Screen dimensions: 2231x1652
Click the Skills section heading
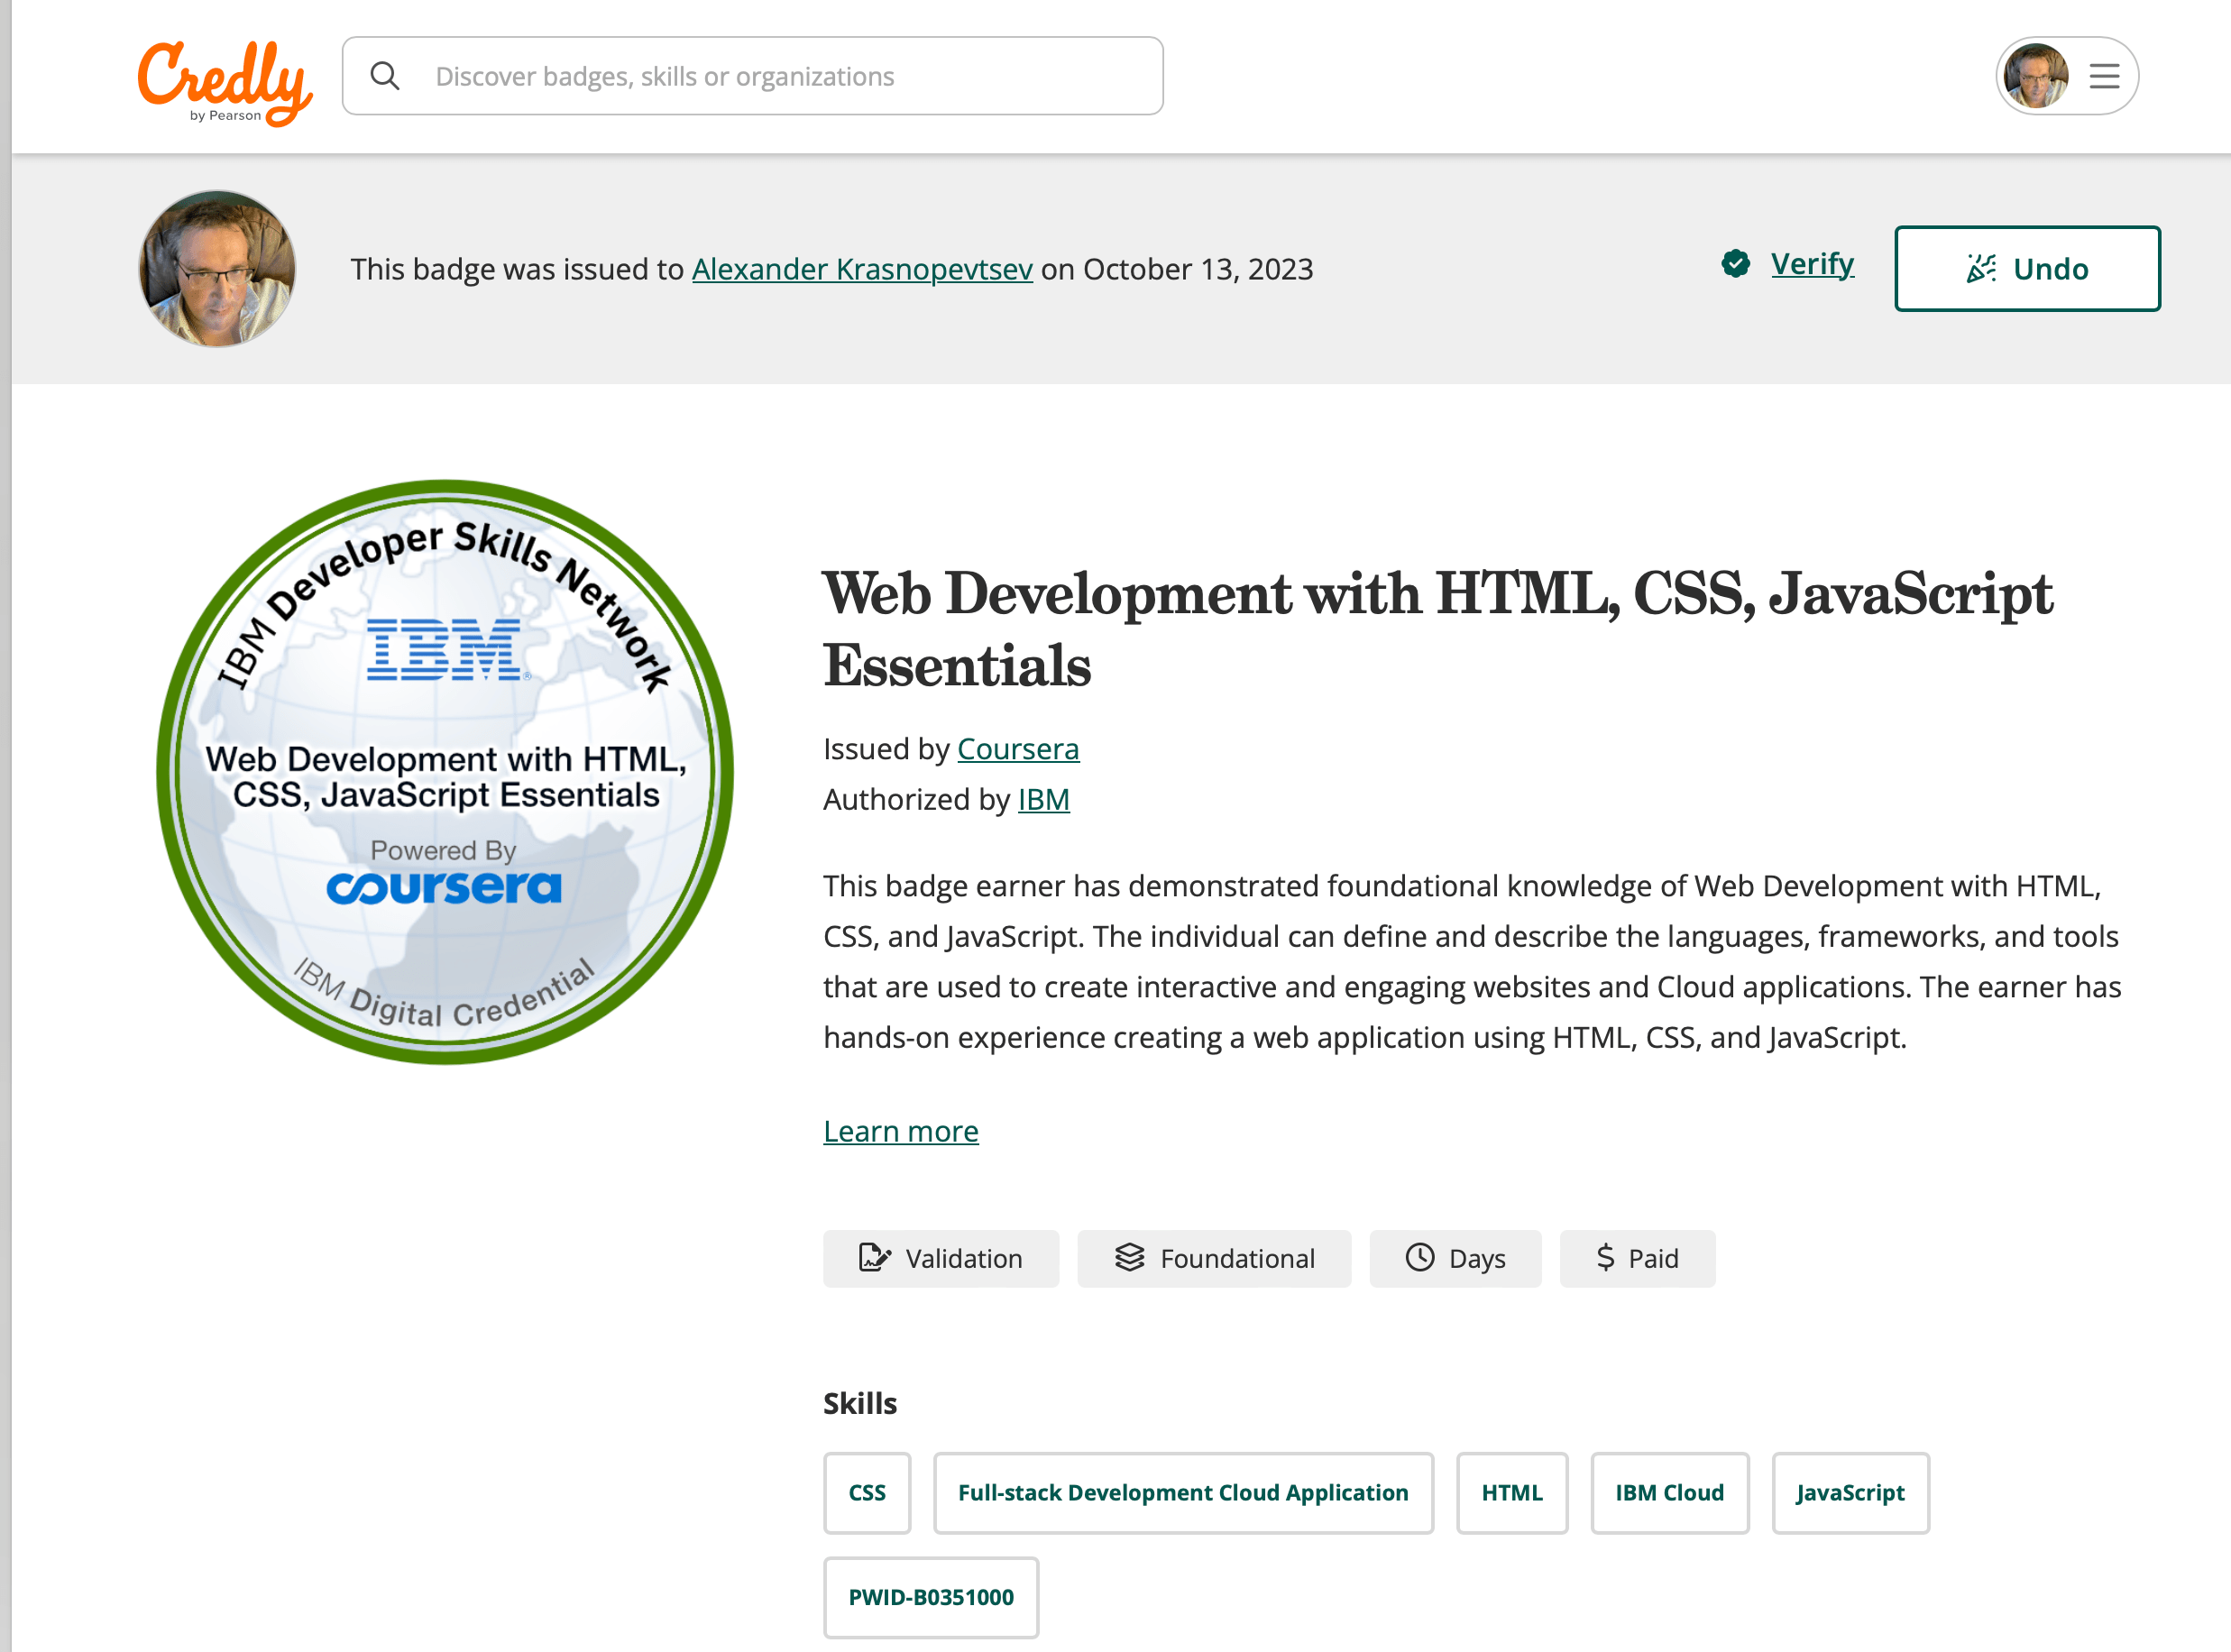pyautogui.click(x=860, y=1403)
